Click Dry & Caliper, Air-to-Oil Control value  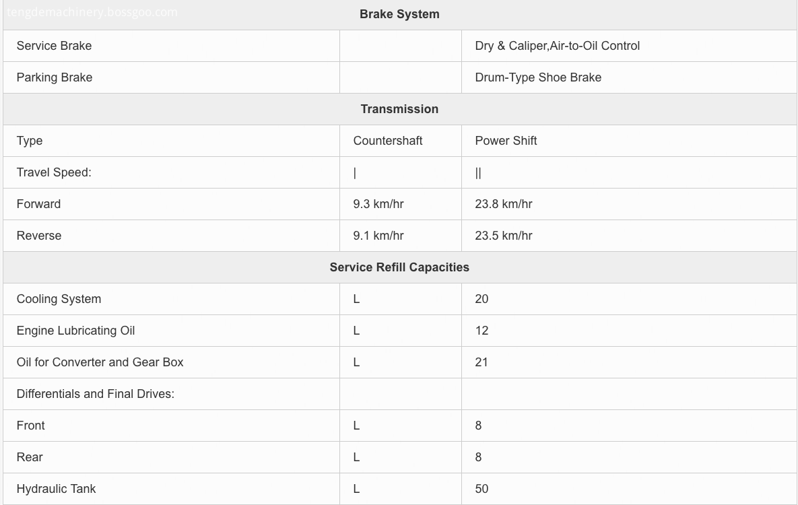[558, 46]
